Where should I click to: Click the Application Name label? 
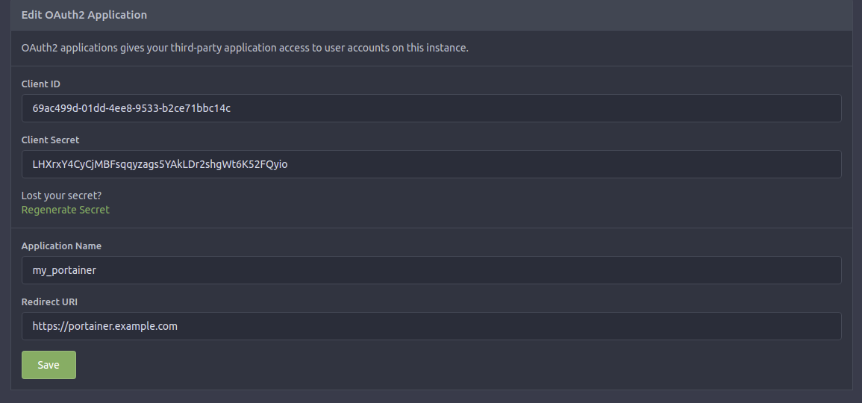click(61, 246)
